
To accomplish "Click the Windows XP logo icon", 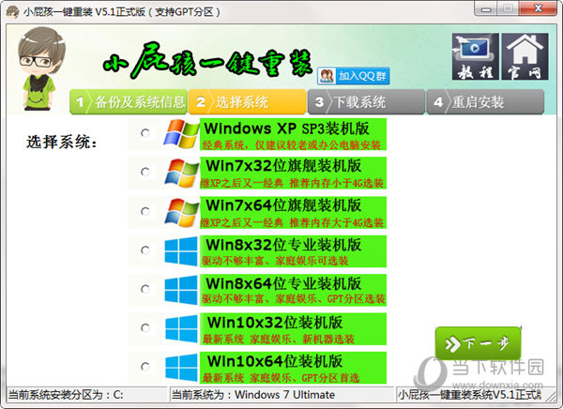I will (181, 134).
